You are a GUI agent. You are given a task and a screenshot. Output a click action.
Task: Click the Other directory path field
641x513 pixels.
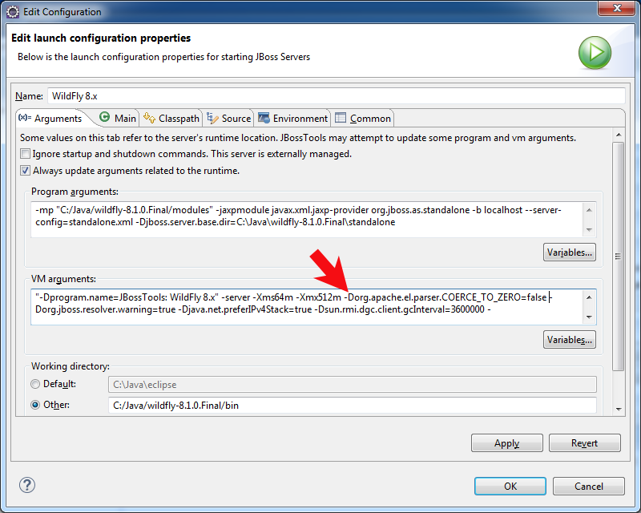click(353, 406)
